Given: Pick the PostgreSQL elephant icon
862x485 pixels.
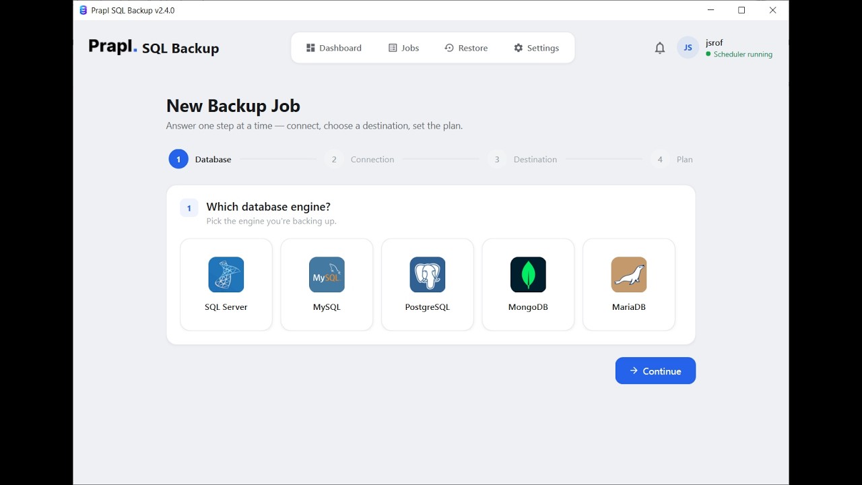Looking at the screenshot, I should pos(428,275).
